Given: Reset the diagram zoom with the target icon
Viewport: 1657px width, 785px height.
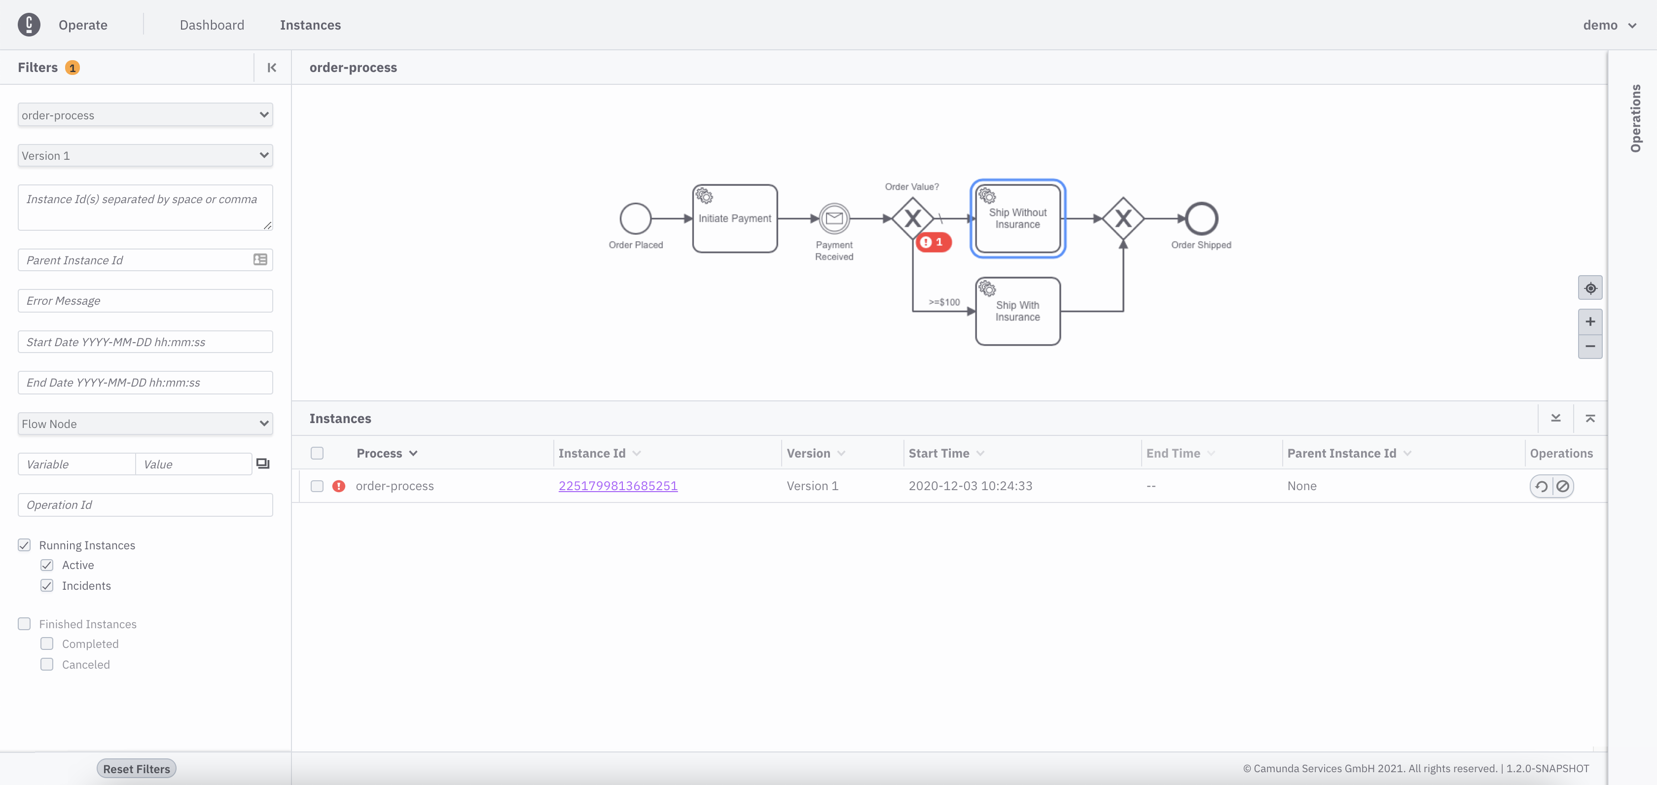Looking at the screenshot, I should point(1590,288).
